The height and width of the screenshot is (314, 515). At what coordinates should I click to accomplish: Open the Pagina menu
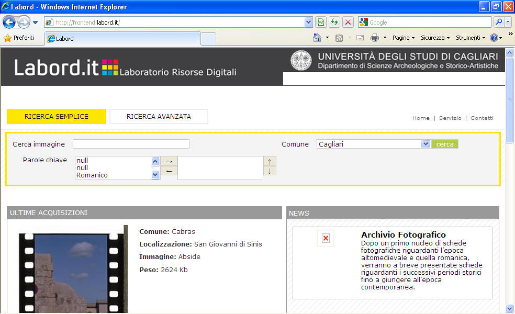point(404,38)
